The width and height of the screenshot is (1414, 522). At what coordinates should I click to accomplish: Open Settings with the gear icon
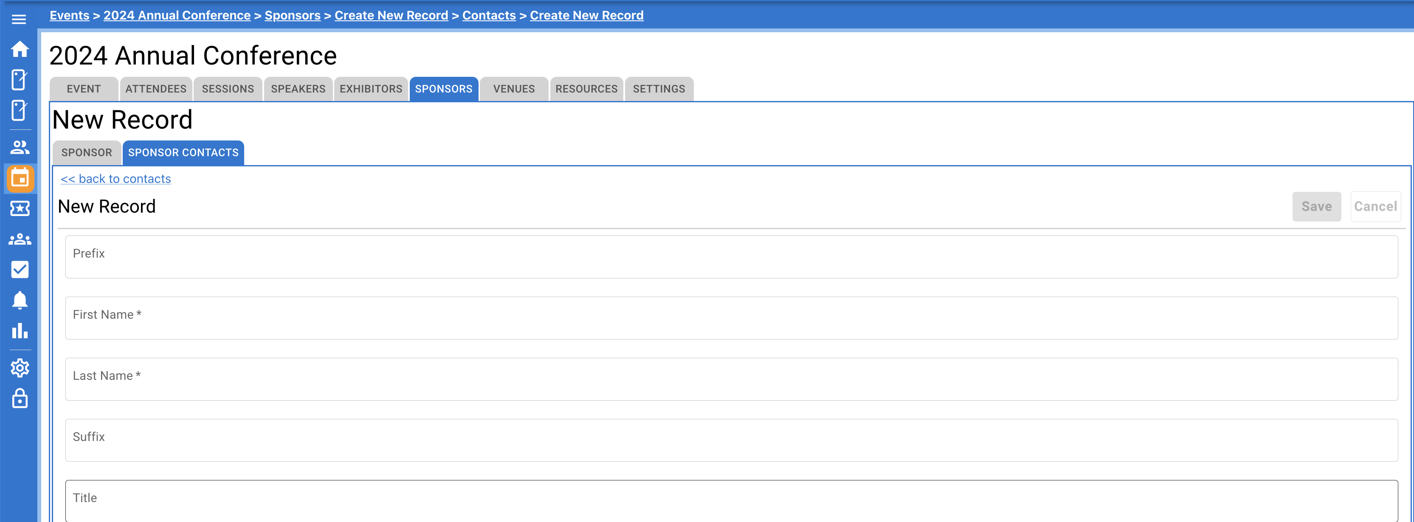20,368
